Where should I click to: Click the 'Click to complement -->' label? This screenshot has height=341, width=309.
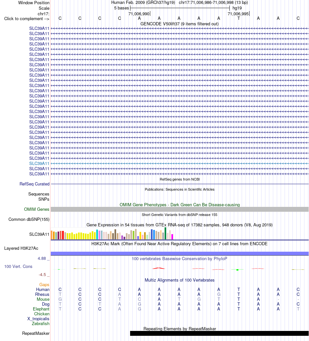point(27,19)
